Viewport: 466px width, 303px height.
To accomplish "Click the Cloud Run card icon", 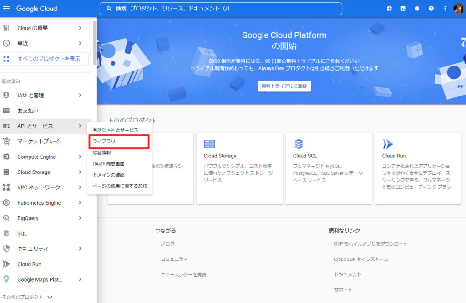I will (388, 144).
